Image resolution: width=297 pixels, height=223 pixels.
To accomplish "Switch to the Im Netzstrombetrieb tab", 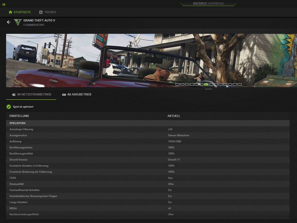I will click(x=31, y=95).
